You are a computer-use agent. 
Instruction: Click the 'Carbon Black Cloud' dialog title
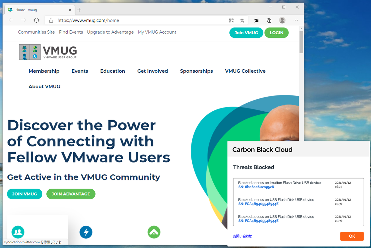(262, 150)
